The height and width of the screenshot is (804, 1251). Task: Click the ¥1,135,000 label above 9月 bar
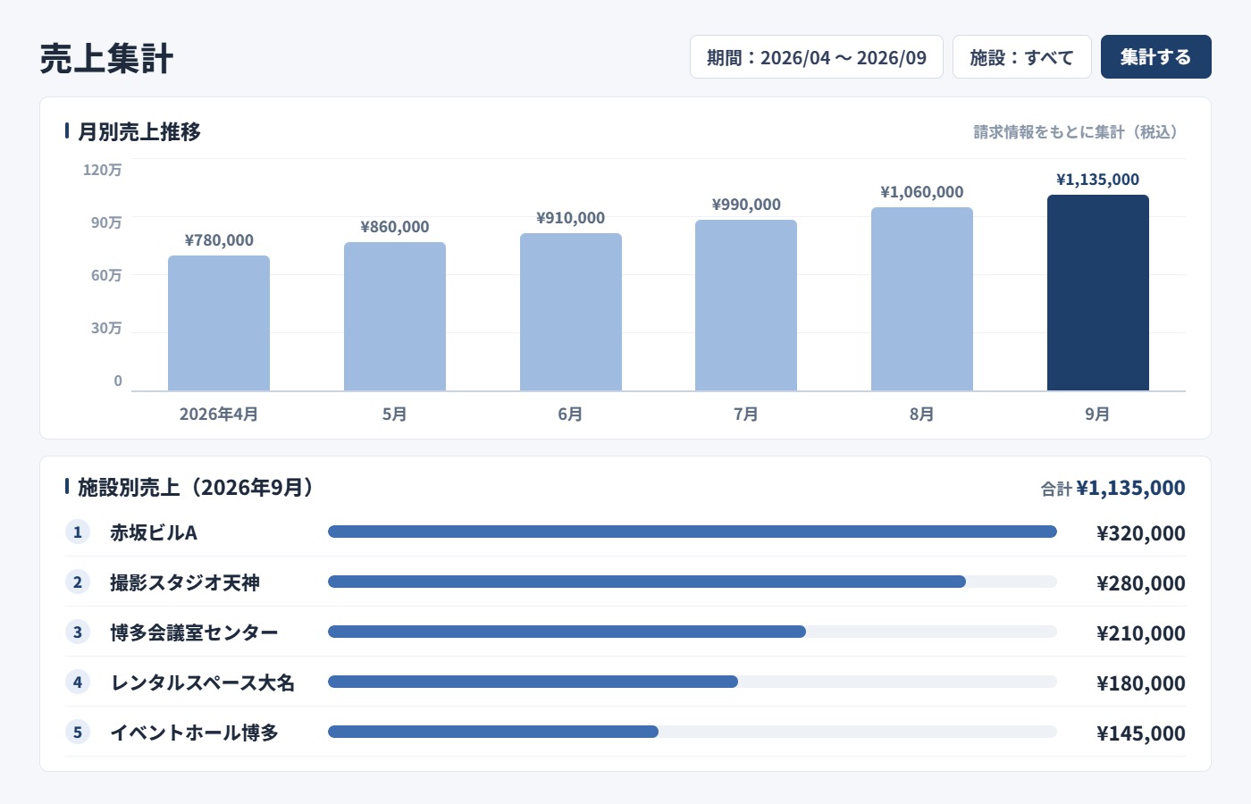tap(1098, 180)
